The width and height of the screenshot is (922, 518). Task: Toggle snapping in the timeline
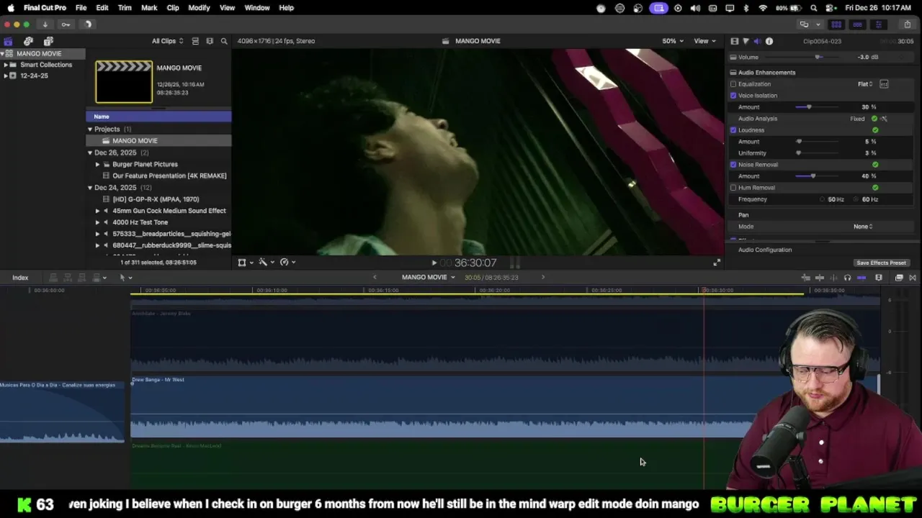(x=861, y=278)
